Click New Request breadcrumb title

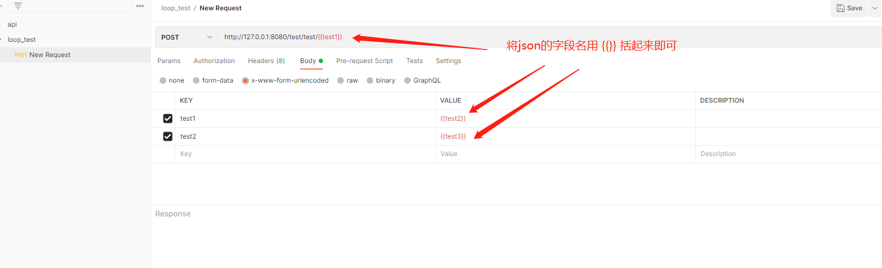221,8
